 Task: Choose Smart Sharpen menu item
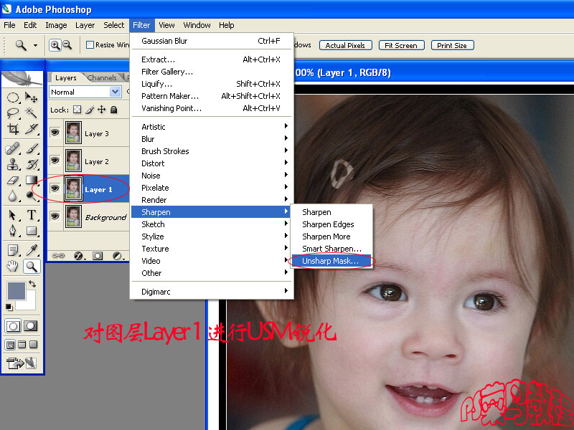331,249
